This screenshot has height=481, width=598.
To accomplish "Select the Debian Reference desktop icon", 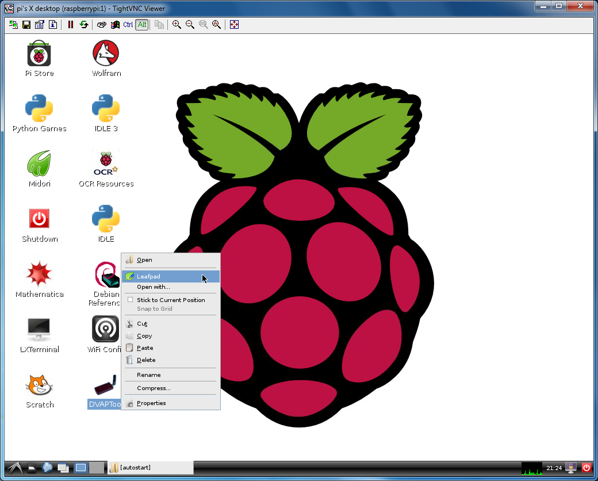I will [106, 284].
